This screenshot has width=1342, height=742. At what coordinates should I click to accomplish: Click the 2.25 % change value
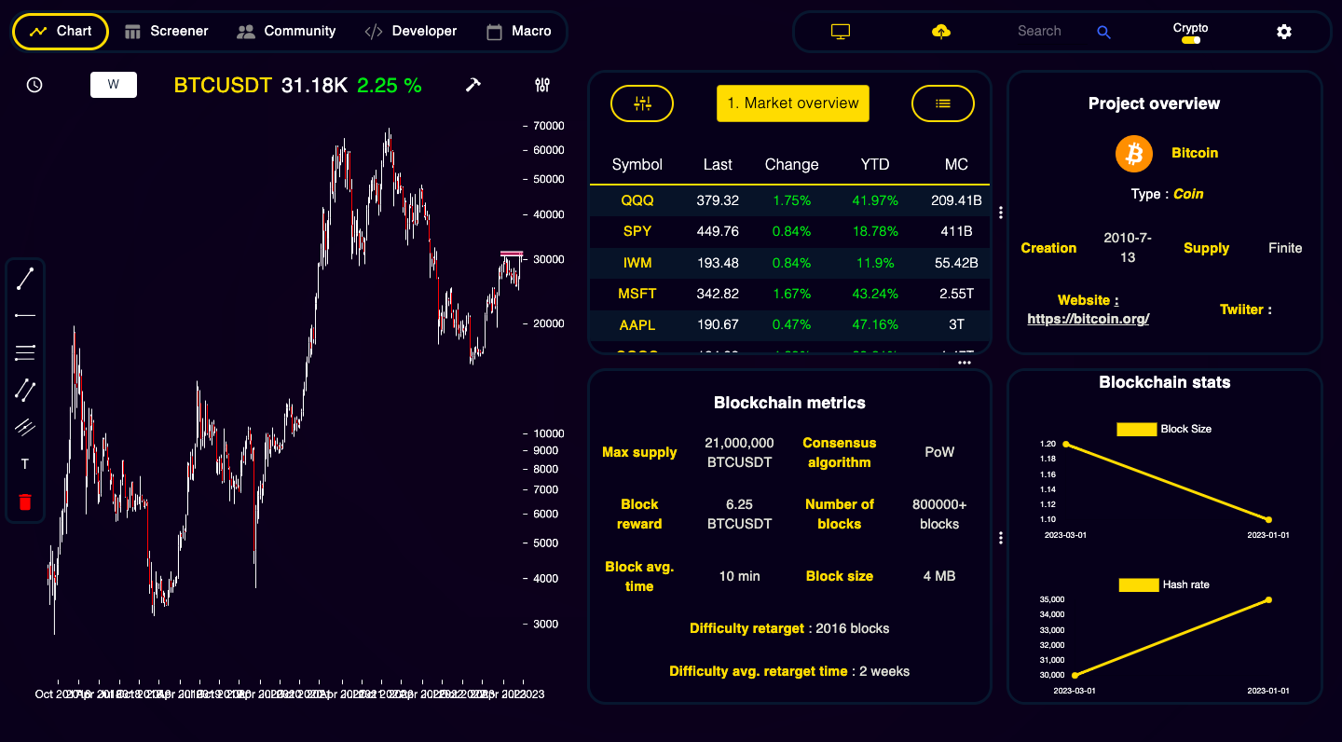tap(390, 86)
